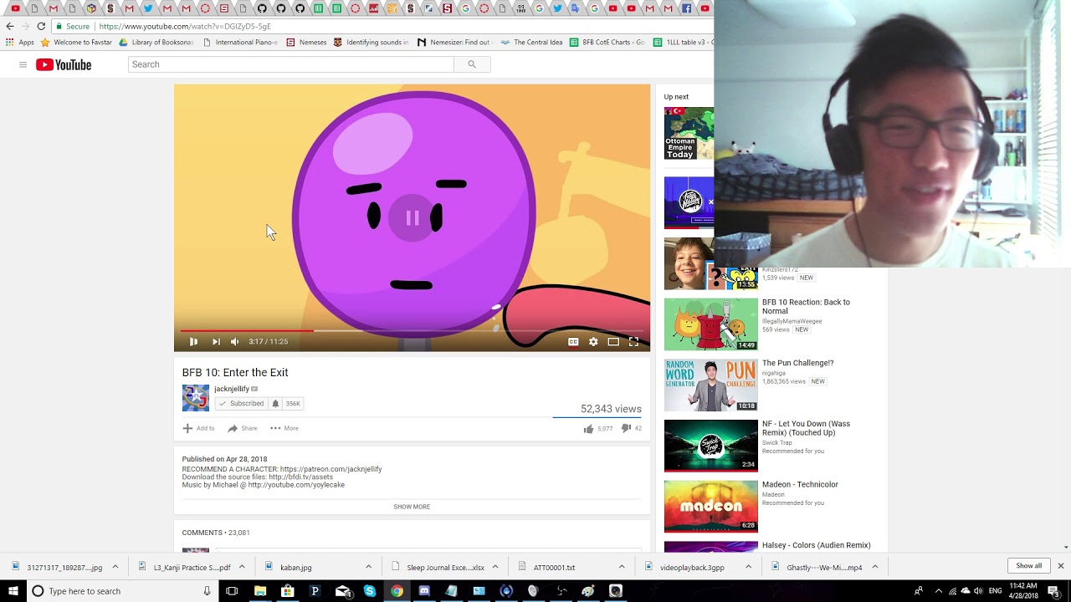Expand description with SHOW MORE
Viewport: 1071px width, 602px height.
[412, 507]
